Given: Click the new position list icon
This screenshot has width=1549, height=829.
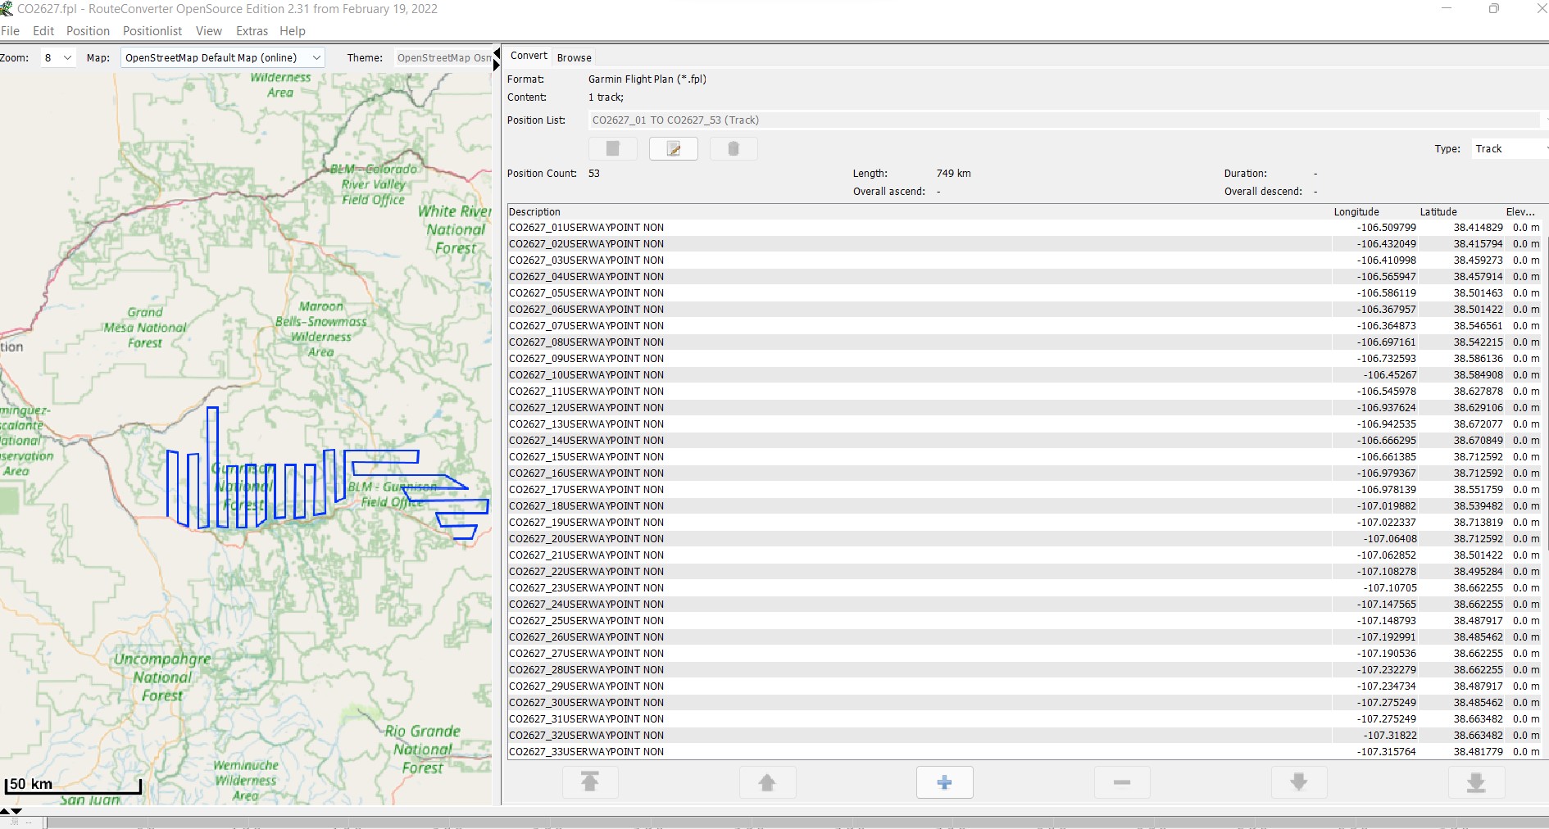Looking at the screenshot, I should pos(612,148).
